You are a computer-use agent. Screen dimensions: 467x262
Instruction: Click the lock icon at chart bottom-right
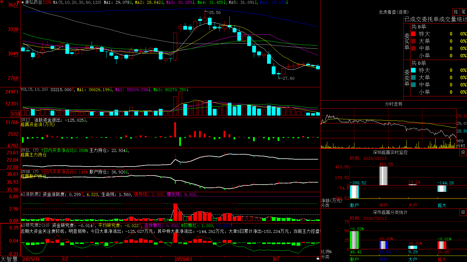click(x=318, y=259)
